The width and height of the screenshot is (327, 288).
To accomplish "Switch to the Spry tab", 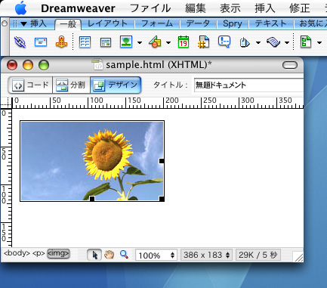I will point(233,24).
